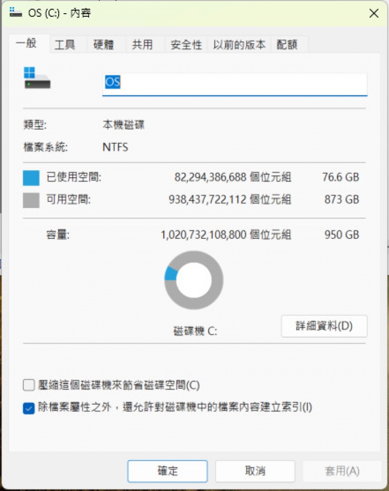Uncheck allow file content indexing checkbox

coord(28,408)
